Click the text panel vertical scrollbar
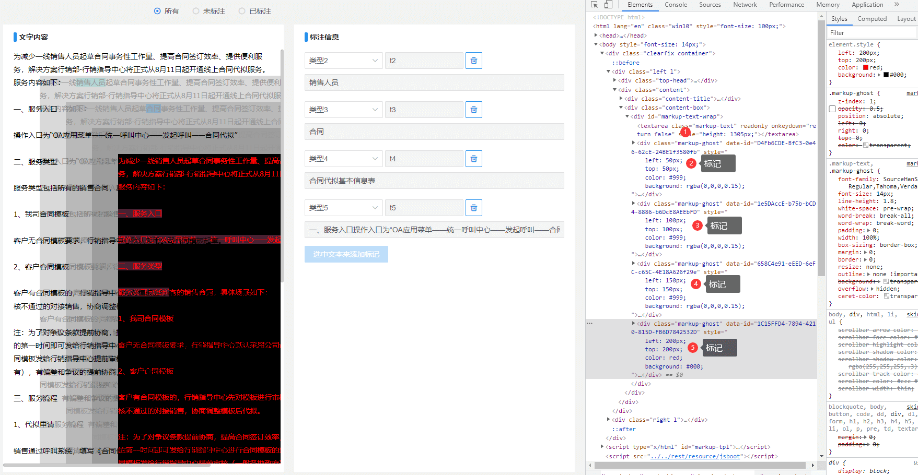 pyautogui.click(x=282, y=166)
